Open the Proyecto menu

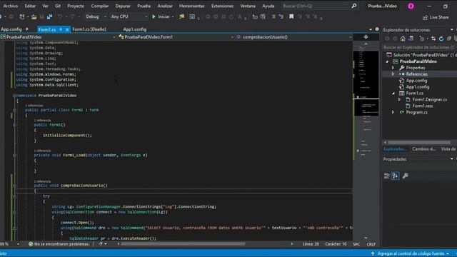[76, 6]
